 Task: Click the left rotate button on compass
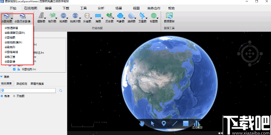[x=239, y=54]
